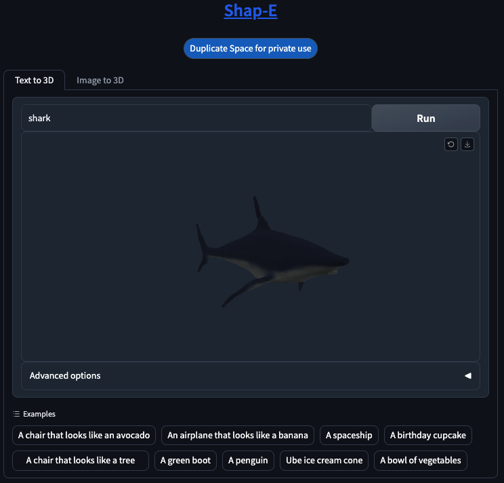Use the A birthday cupcake example
The width and height of the screenshot is (504, 483).
(x=428, y=435)
